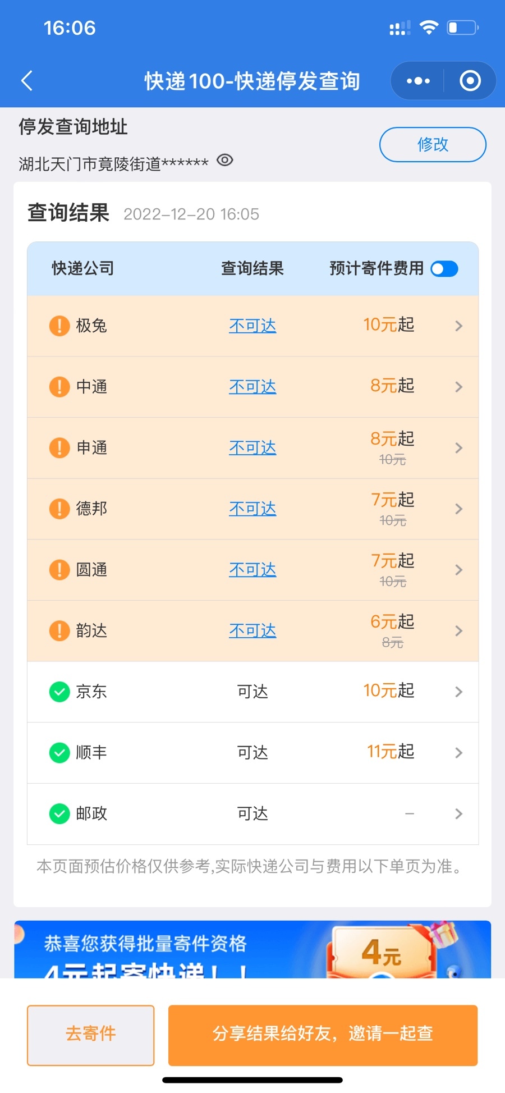Tap the back arrow in header
Image resolution: width=505 pixels, height=1093 pixels.
[27, 81]
